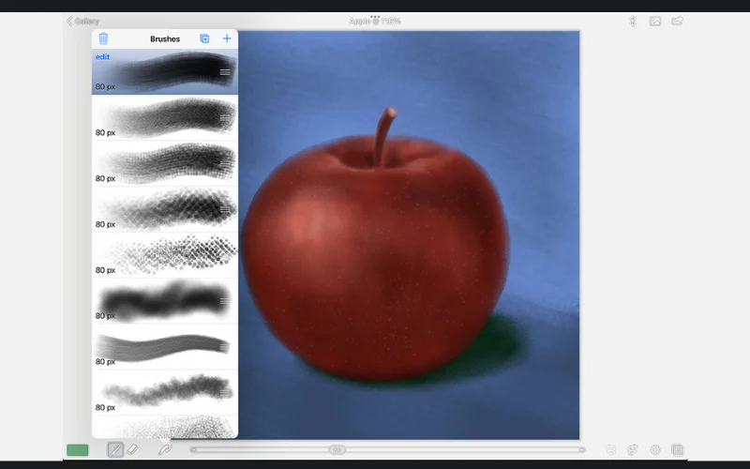Open the insert image icon
This screenshot has height=469, width=750.
point(654,21)
